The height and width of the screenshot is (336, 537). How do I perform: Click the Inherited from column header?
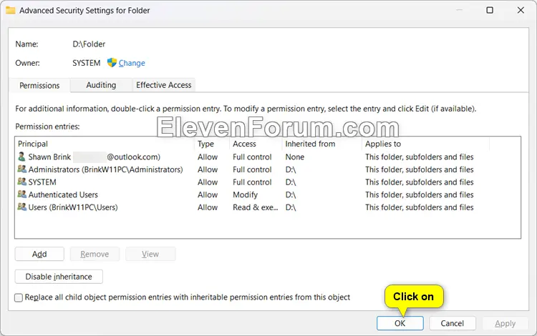pyautogui.click(x=321, y=144)
